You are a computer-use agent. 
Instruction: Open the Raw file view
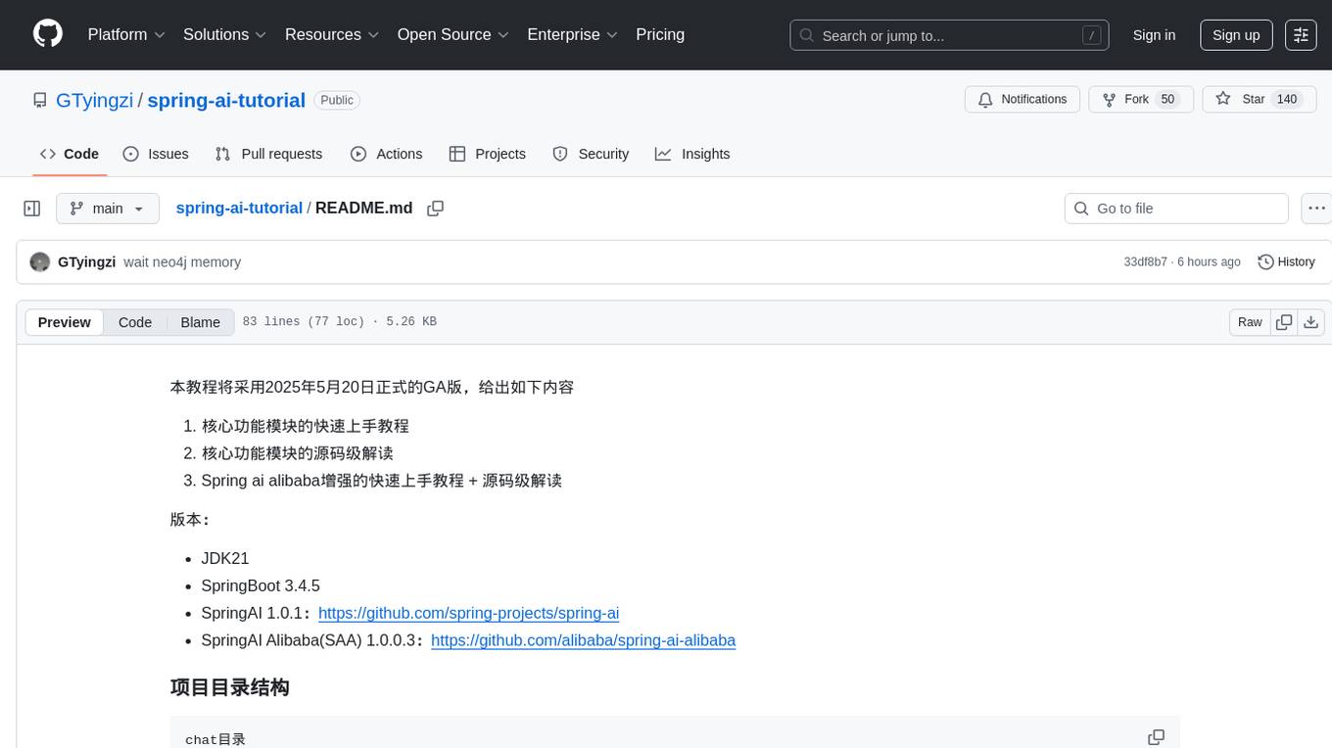(1250, 322)
